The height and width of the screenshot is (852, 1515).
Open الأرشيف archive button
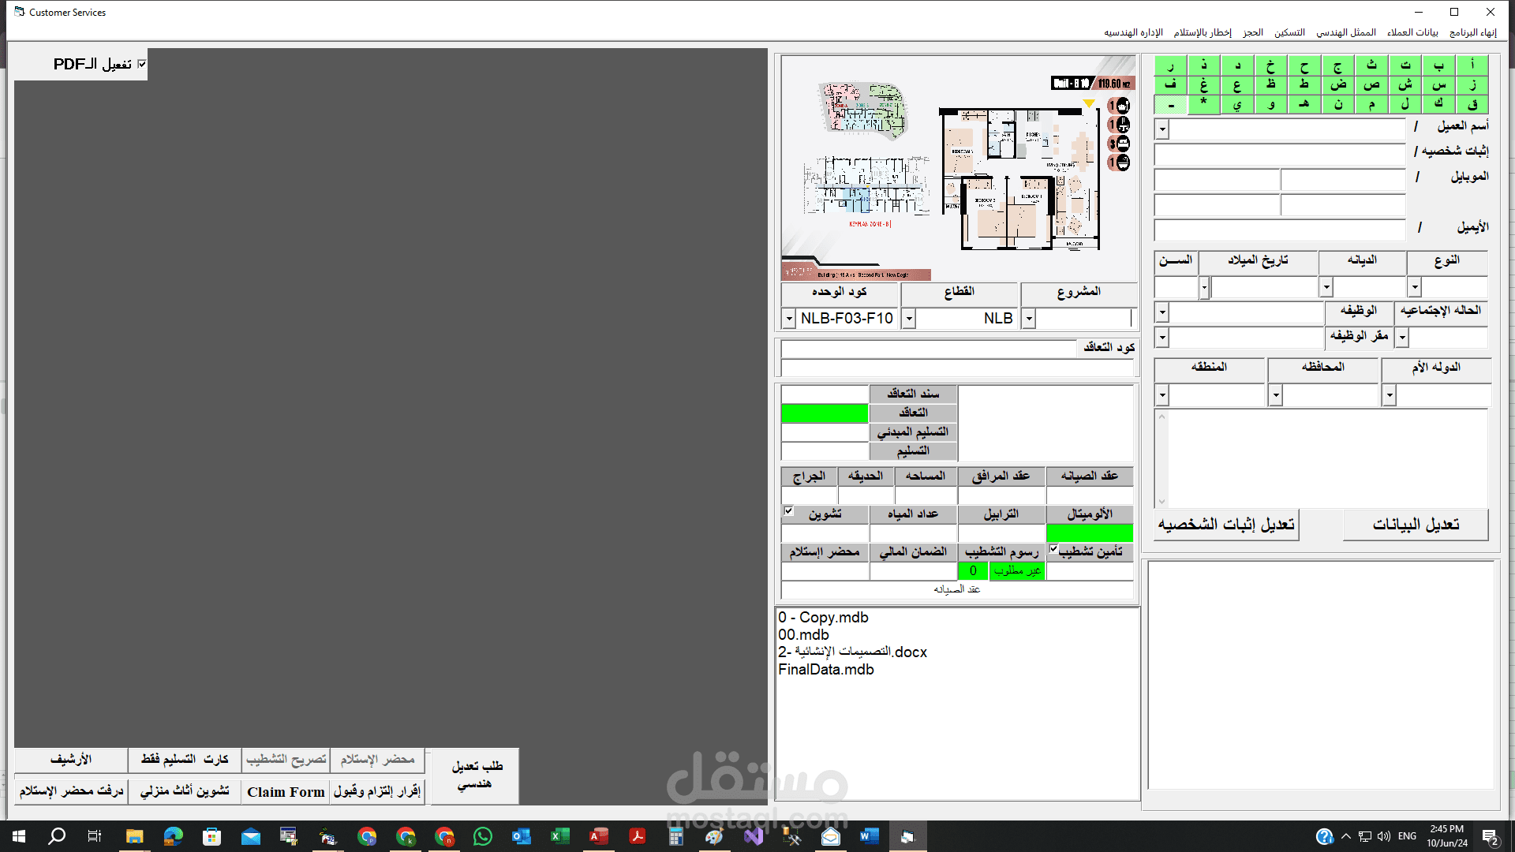click(71, 760)
